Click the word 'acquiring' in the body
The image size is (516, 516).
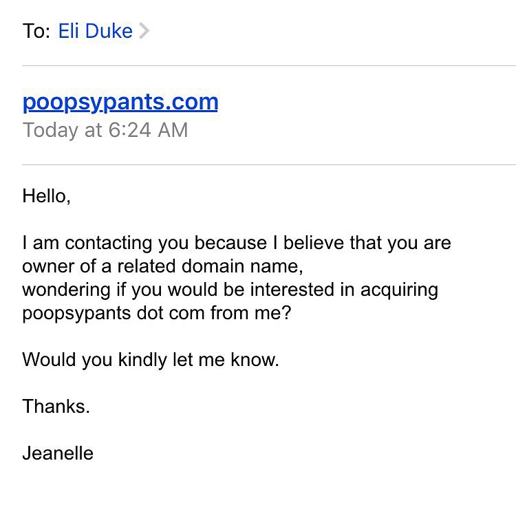pyautogui.click(x=399, y=290)
